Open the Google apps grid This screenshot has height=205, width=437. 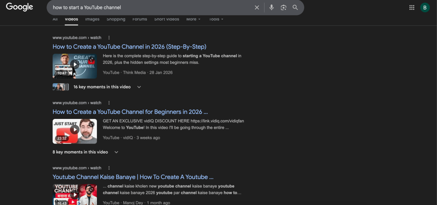pos(412,8)
